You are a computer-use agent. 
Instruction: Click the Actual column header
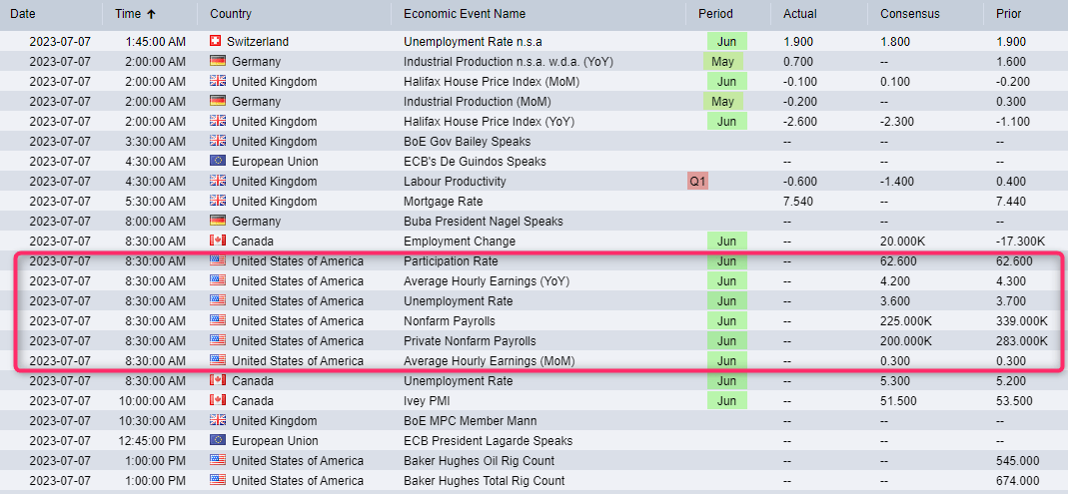pyautogui.click(x=801, y=14)
